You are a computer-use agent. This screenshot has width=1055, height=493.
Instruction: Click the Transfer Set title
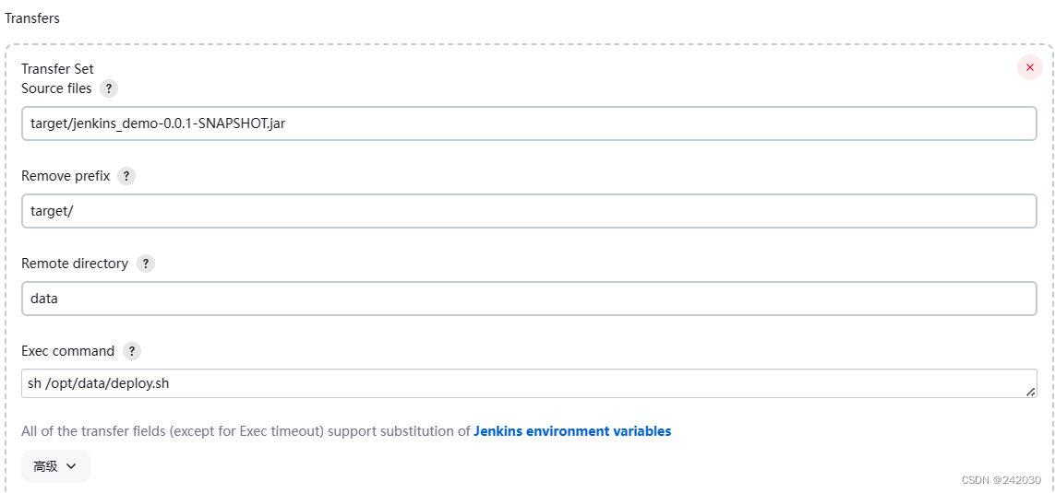57,69
